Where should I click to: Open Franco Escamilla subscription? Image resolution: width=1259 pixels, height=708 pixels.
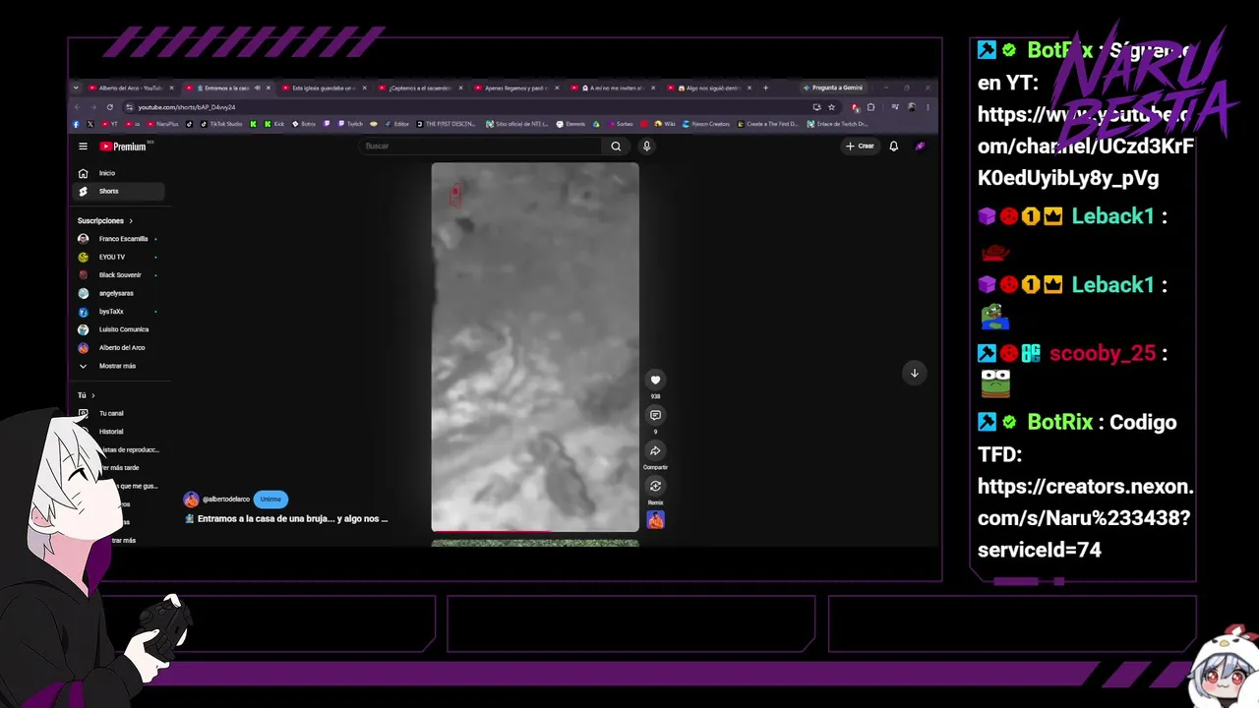[x=120, y=239]
